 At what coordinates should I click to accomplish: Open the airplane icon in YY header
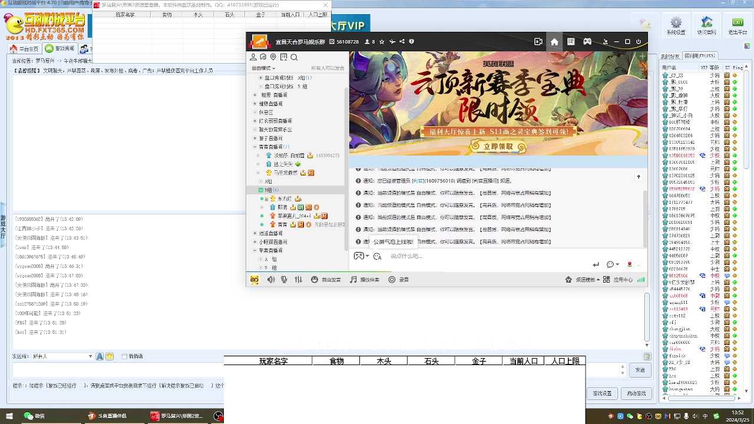coord(392,42)
